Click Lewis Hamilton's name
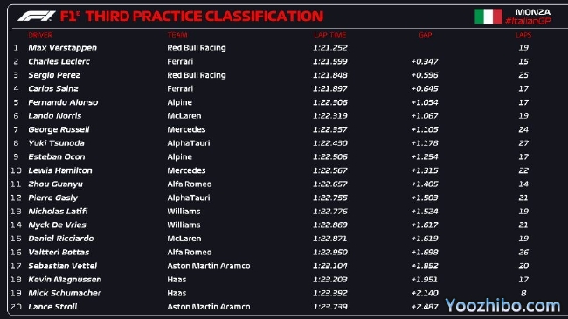Viewport: 568px width, 319px height. coord(60,170)
